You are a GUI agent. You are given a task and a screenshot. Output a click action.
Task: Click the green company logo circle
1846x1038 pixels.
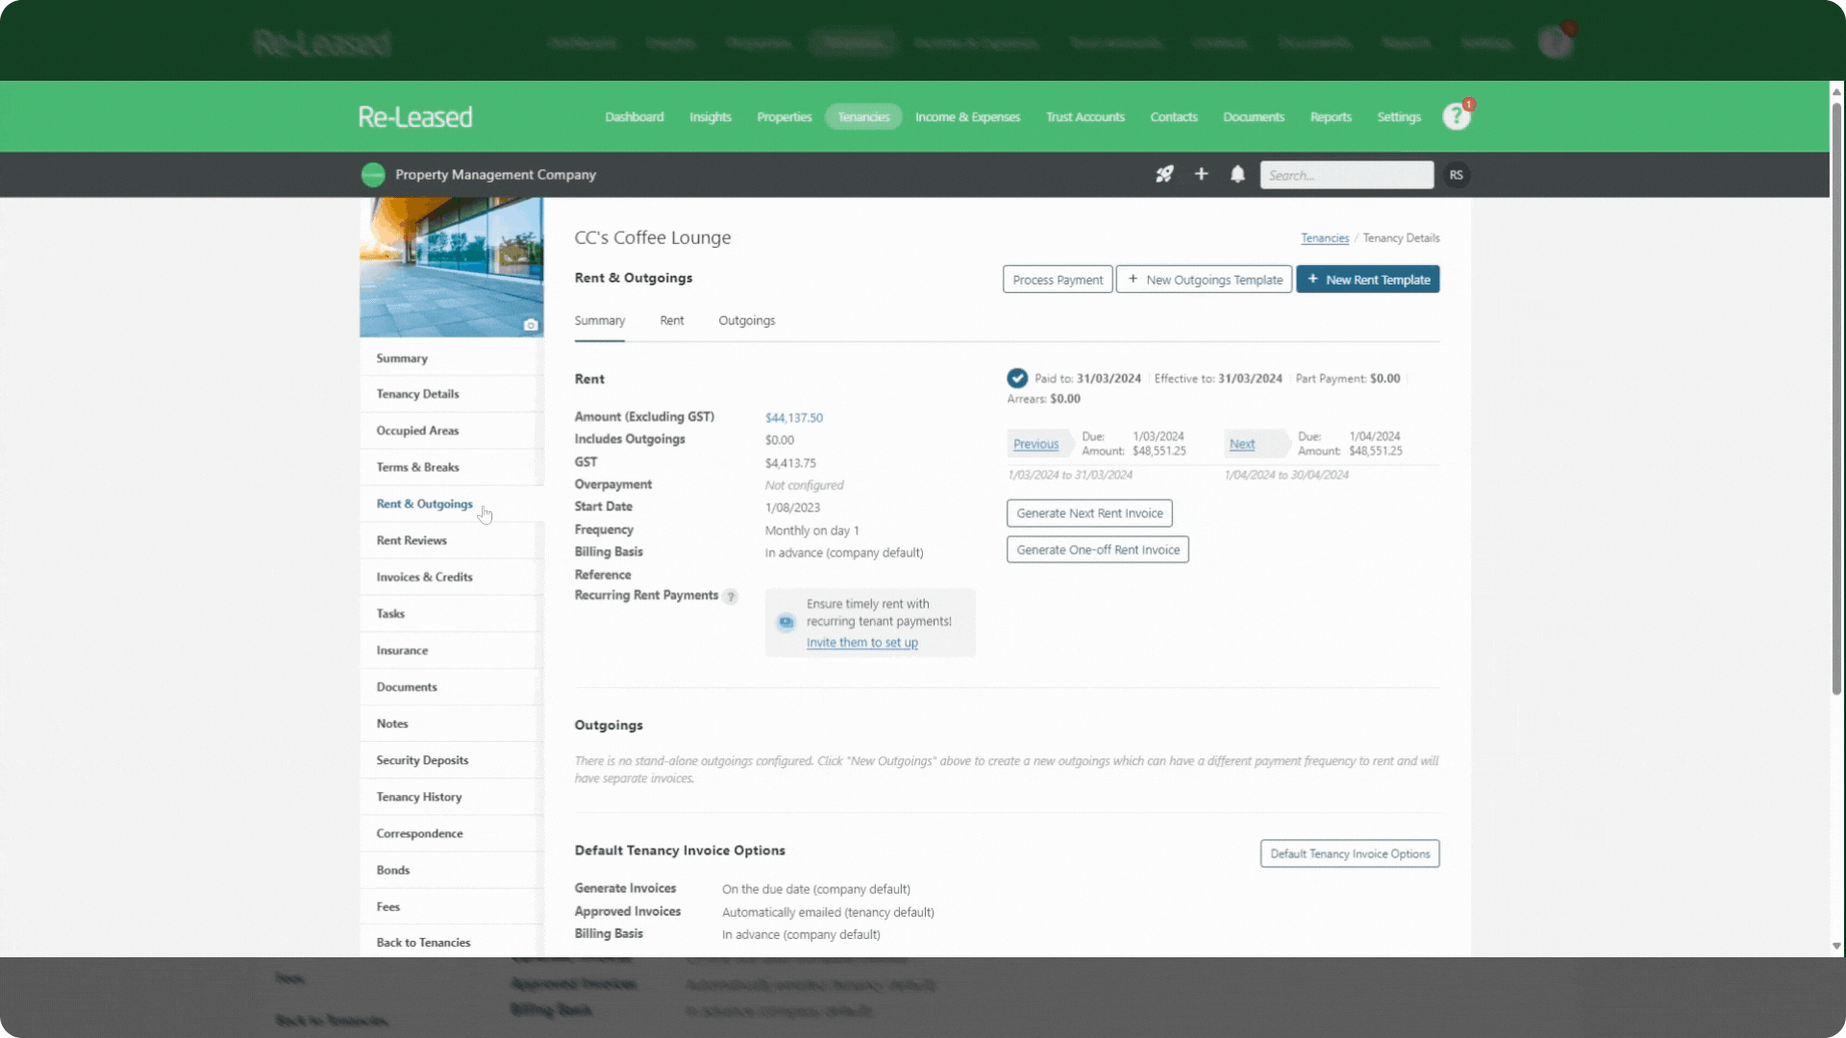pyautogui.click(x=373, y=175)
